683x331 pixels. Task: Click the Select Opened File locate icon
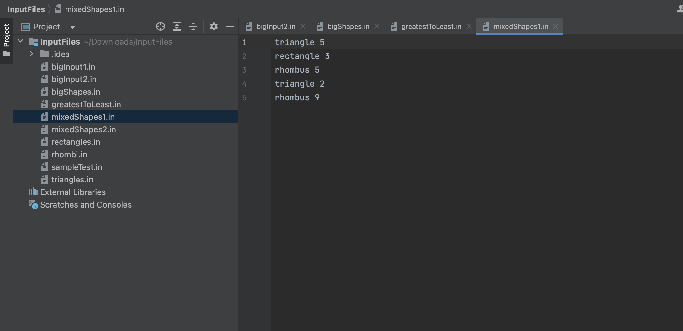(160, 26)
